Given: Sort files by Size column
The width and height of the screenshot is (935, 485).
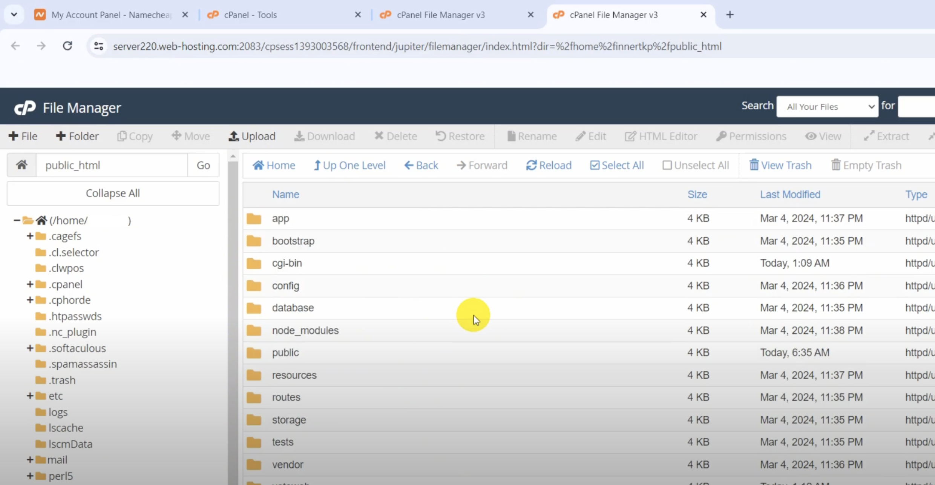Looking at the screenshot, I should coord(697,195).
